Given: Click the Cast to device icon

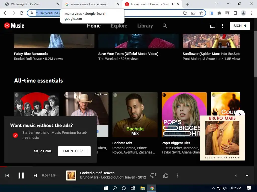Looking at the screenshot, I should coord(212,26).
